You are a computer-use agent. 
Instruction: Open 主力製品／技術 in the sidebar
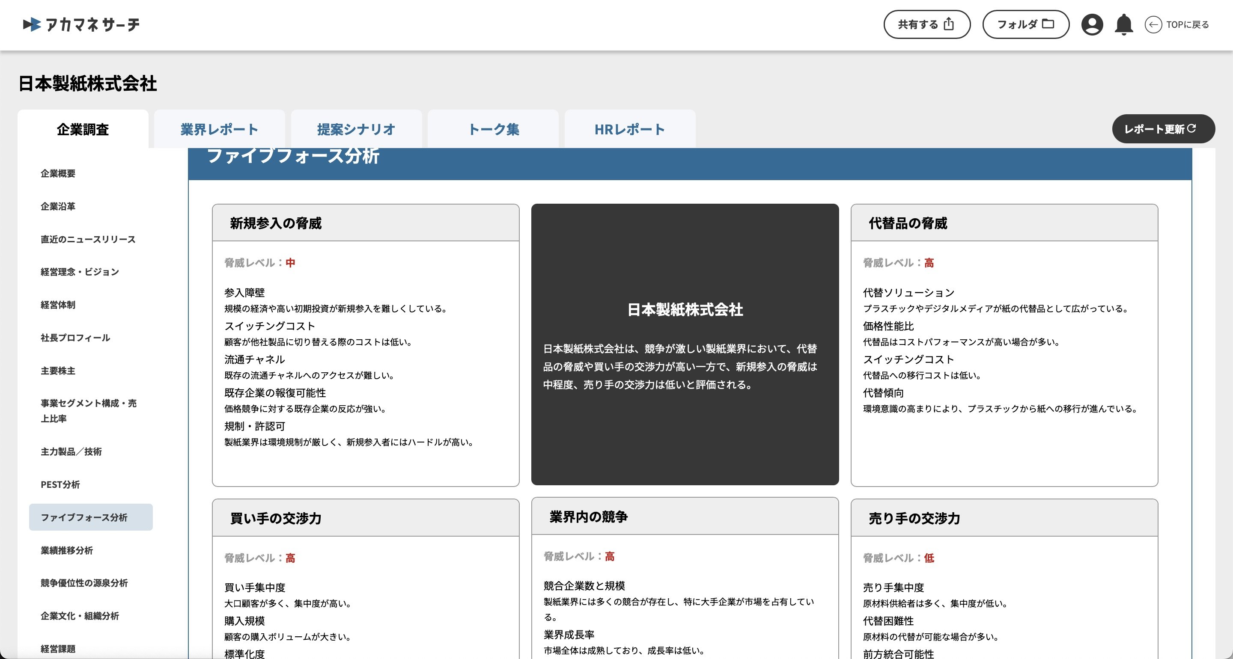point(71,451)
